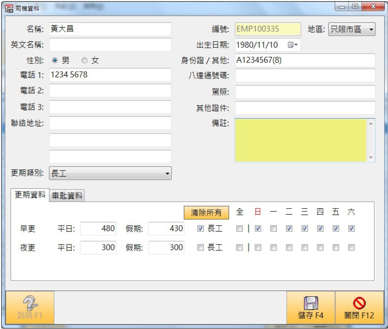388x329 pixels.
Task: Uncheck the morning shift 長工 checkbox
Action: coord(201,228)
